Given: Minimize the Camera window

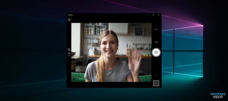Looking at the screenshot, I should (x=148, y=15).
